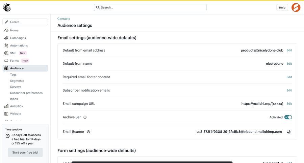Click the New badge beside Forms
This screenshot has width=304, height=163.
pos(25,61)
